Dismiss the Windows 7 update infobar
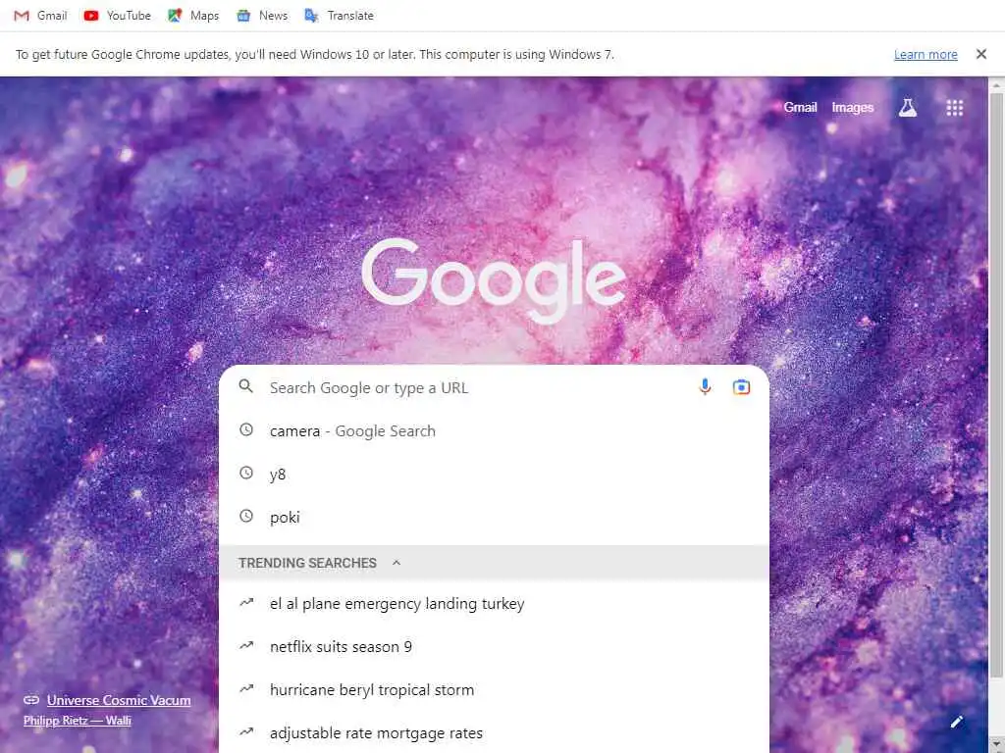Image resolution: width=1005 pixels, height=753 pixels. [981, 55]
